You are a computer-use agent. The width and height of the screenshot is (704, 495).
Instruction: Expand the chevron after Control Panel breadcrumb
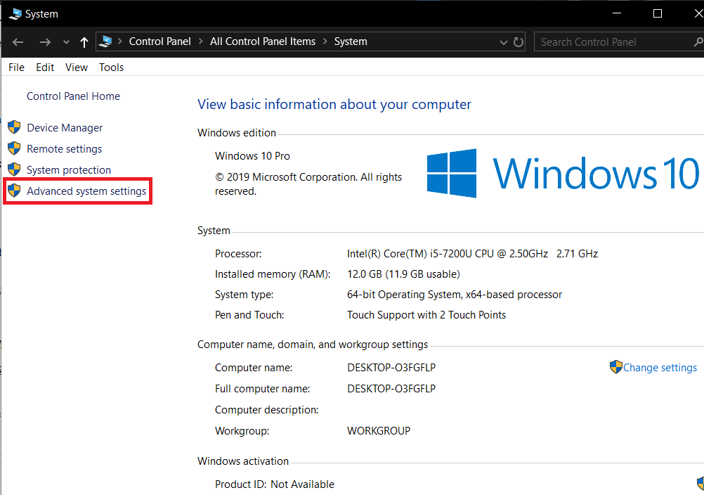click(x=200, y=41)
